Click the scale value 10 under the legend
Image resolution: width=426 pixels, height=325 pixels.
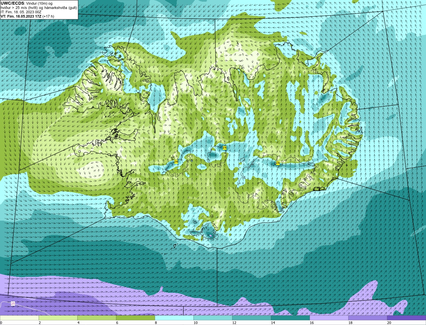pyautogui.click(x=195, y=323)
